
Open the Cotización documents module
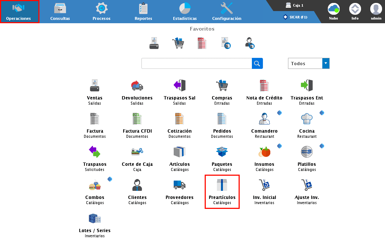[179, 119]
